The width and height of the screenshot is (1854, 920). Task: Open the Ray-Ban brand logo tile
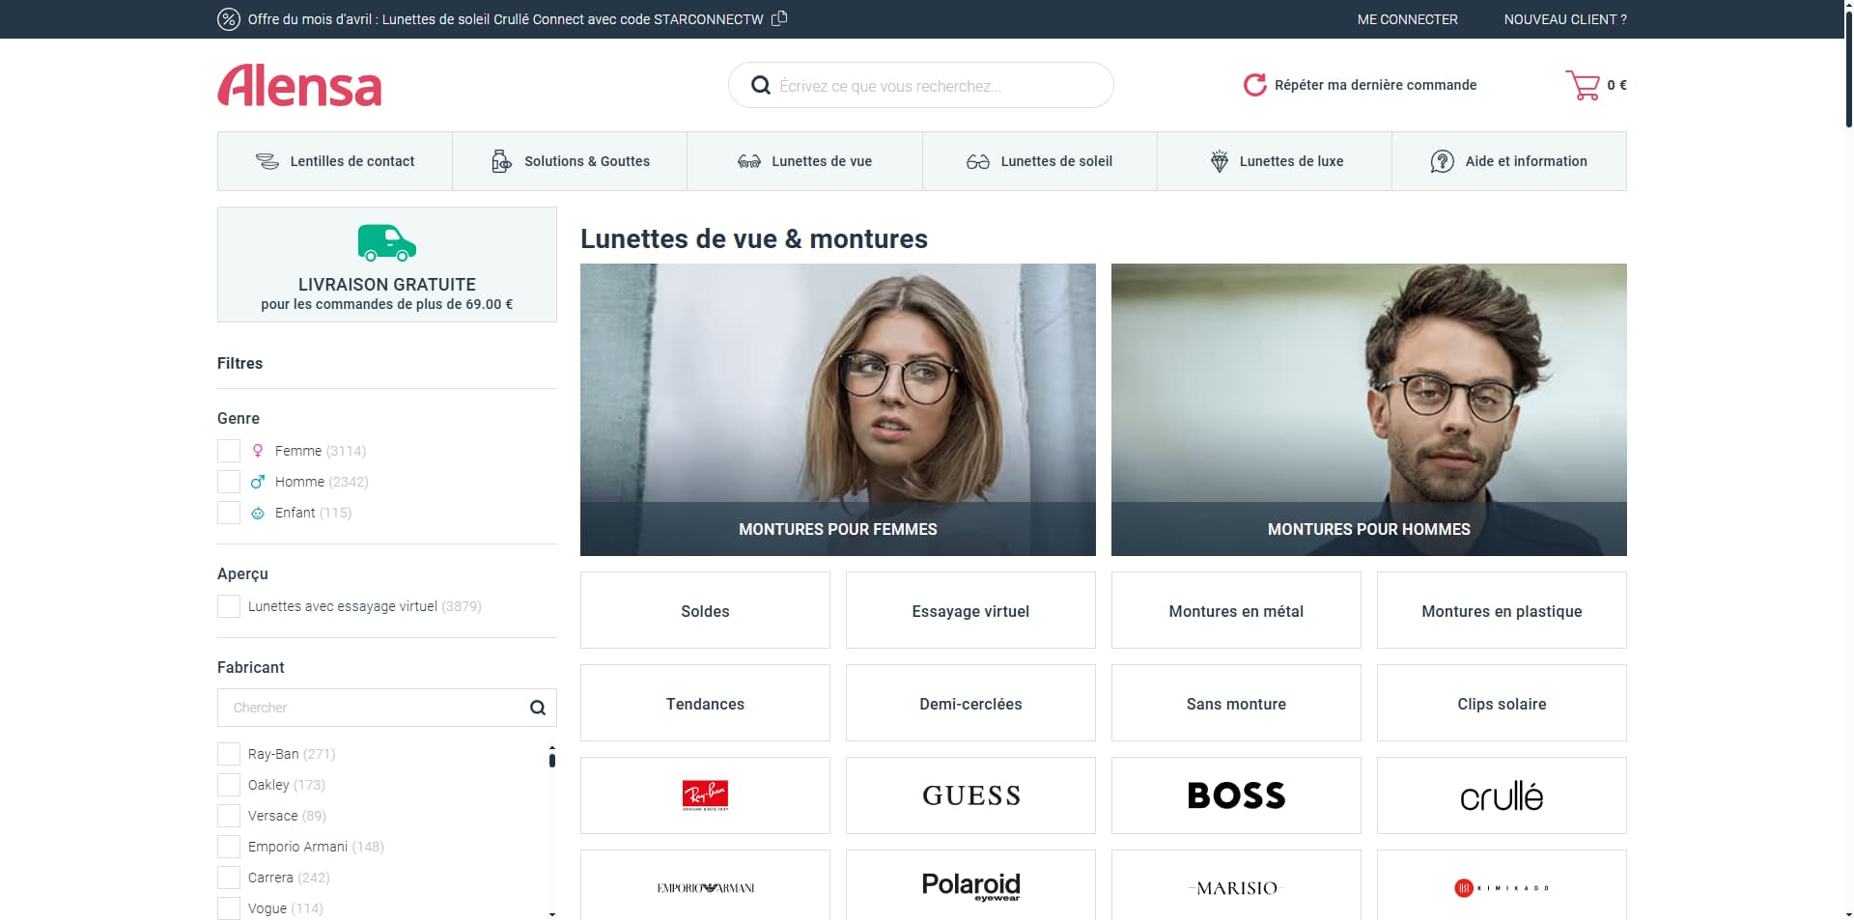click(x=705, y=795)
